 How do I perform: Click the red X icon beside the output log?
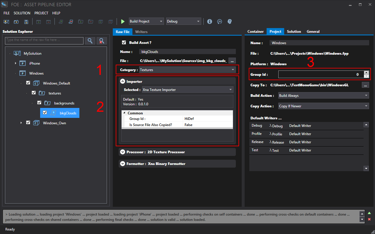tap(369, 219)
